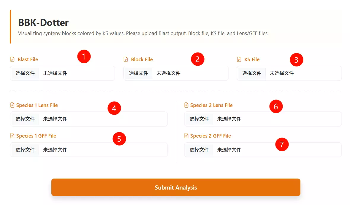The height and width of the screenshot is (205, 350).
Task: Click the Species 1 Lens File document icon
Action: [12, 105]
